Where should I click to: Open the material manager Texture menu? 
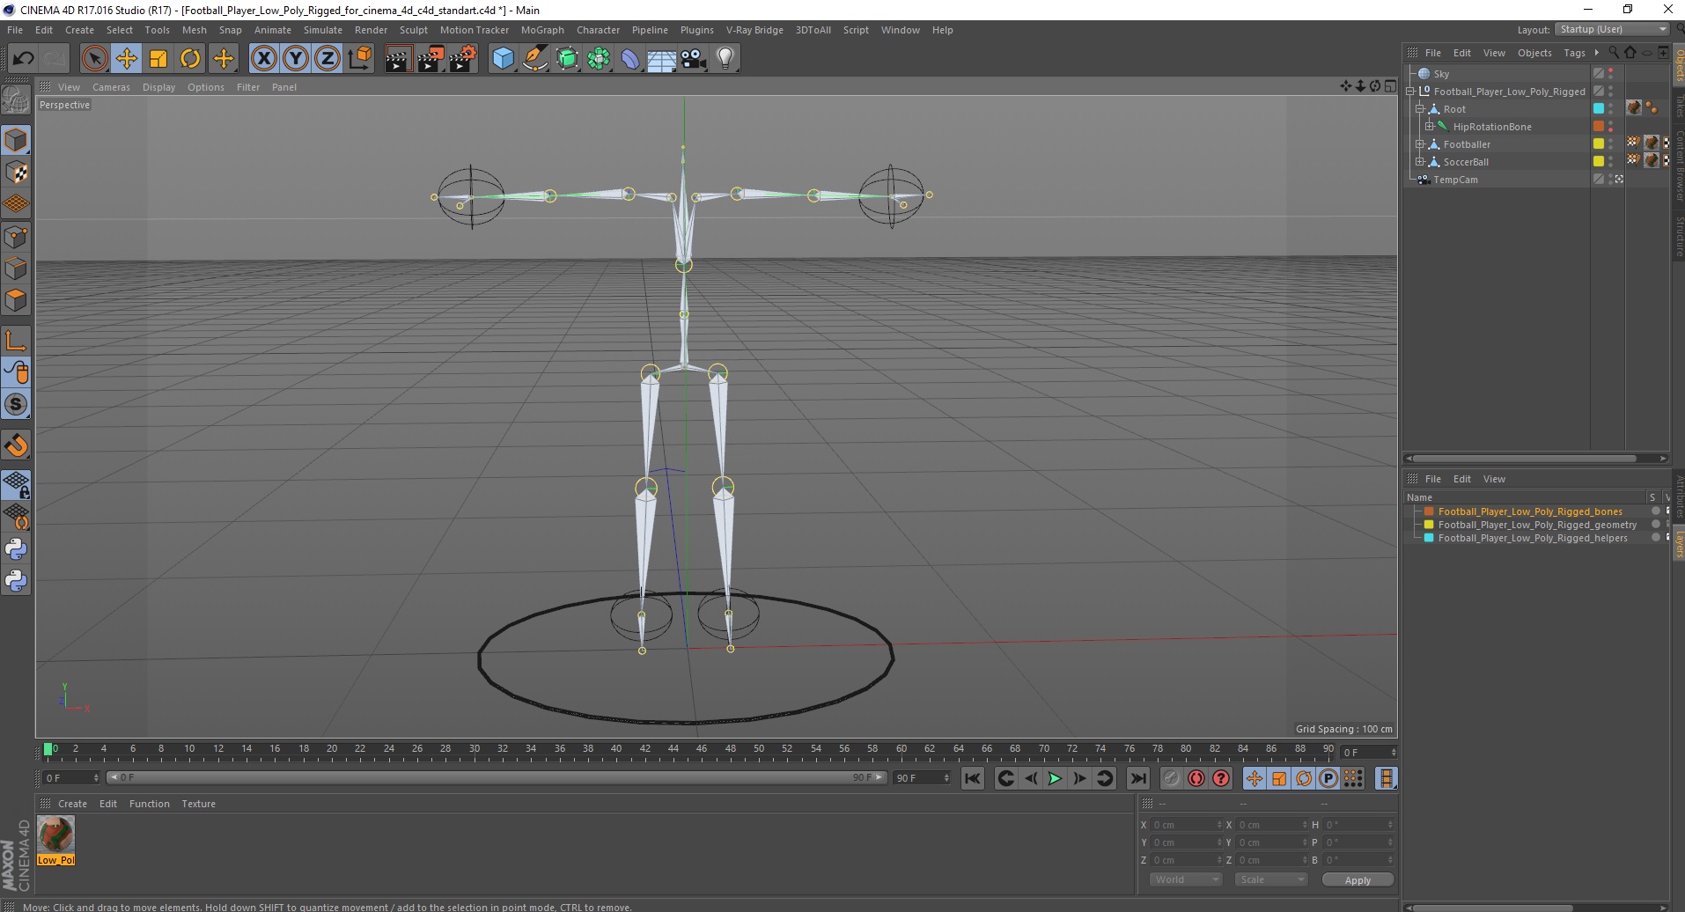click(x=198, y=804)
